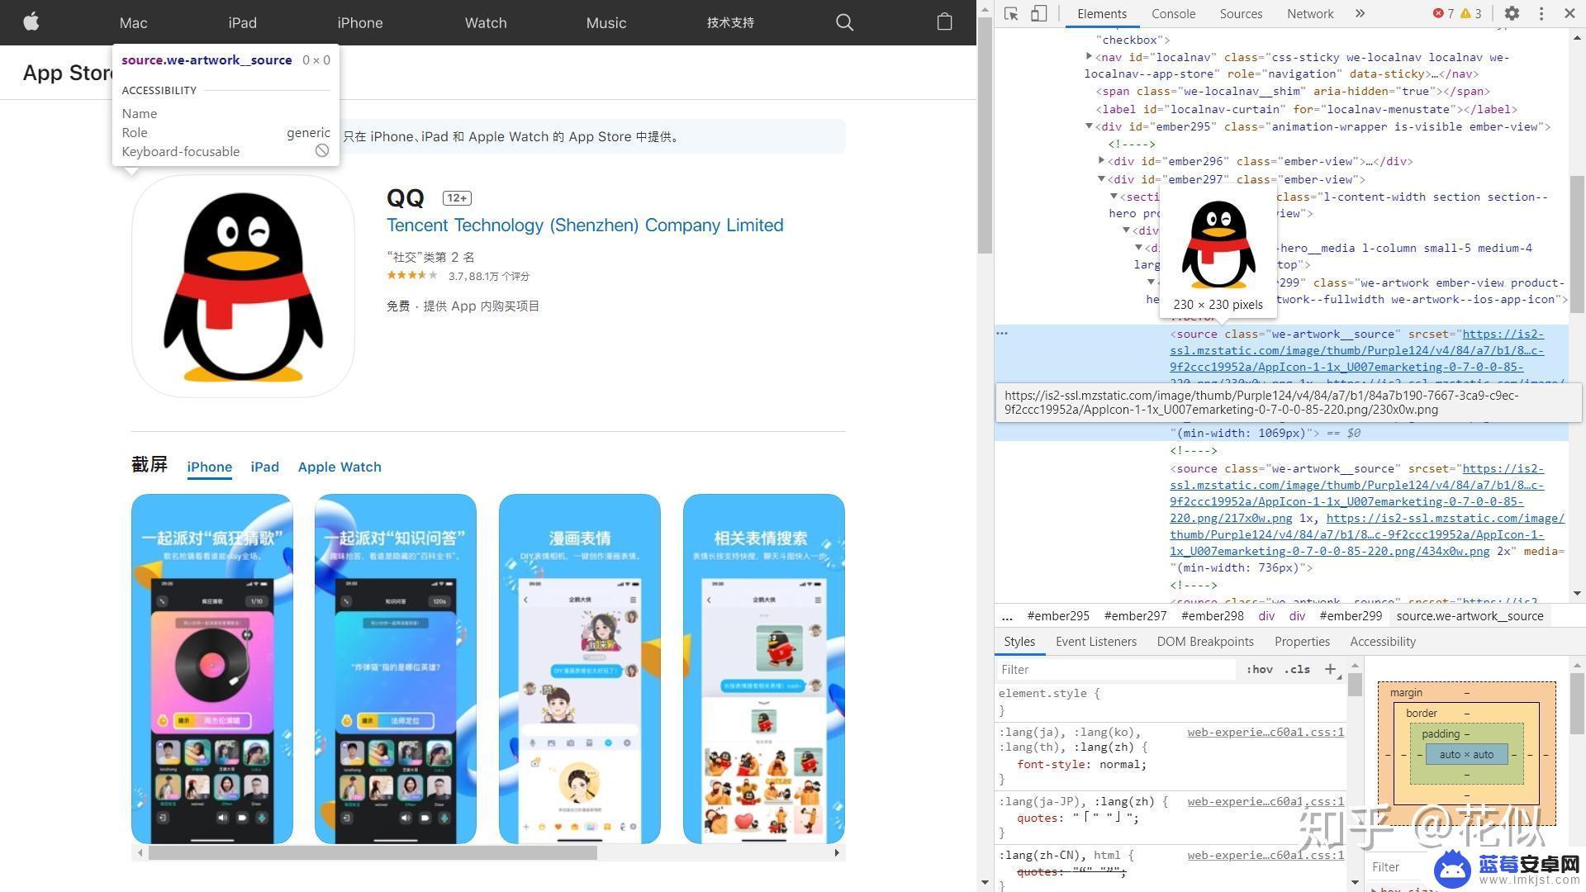
Task: Collapse the div#ember297 node
Action: [1101, 178]
